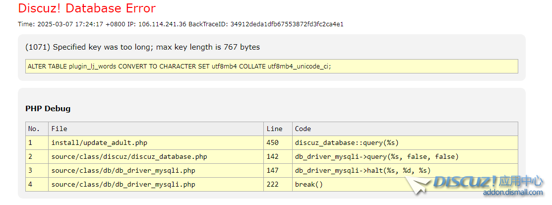The image size is (552, 205).
Task: Click the "File" column header
Action: (59, 129)
